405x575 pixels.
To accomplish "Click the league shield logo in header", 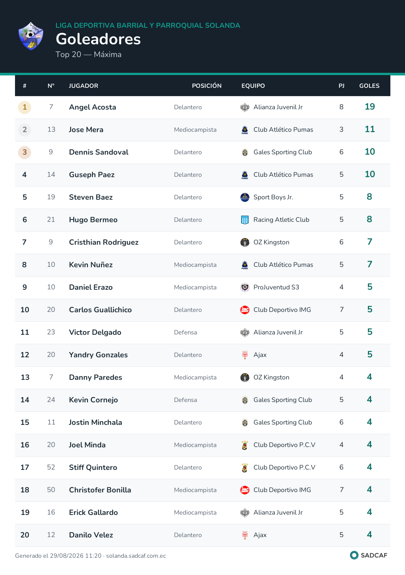I will coord(31,36).
